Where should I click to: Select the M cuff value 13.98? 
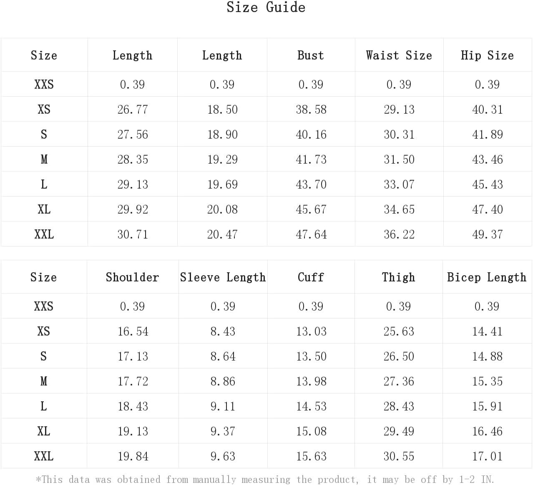click(311, 381)
